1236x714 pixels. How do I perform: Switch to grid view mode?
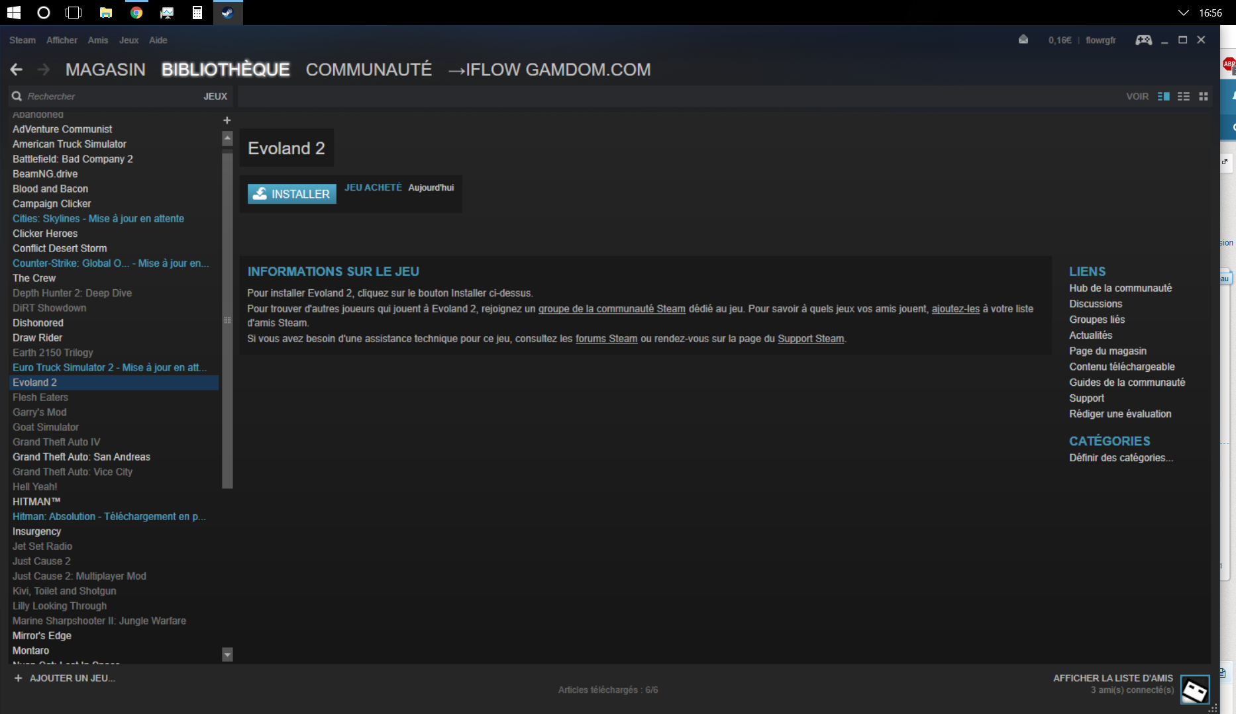click(1204, 96)
